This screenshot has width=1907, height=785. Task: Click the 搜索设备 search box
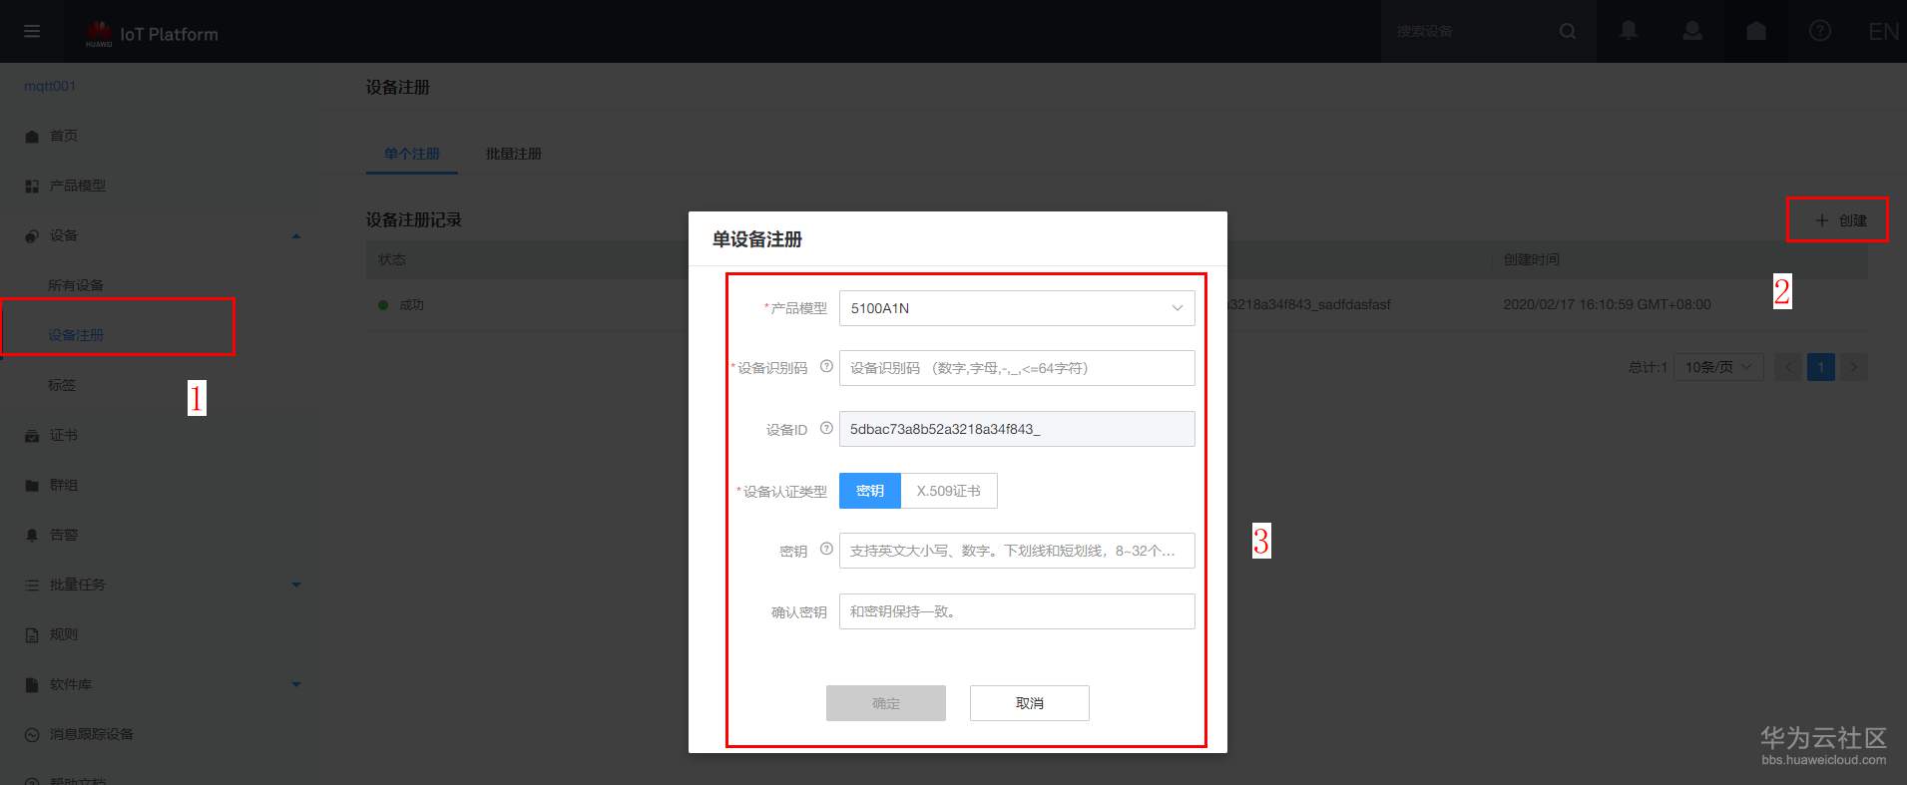(x=1471, y=32)
